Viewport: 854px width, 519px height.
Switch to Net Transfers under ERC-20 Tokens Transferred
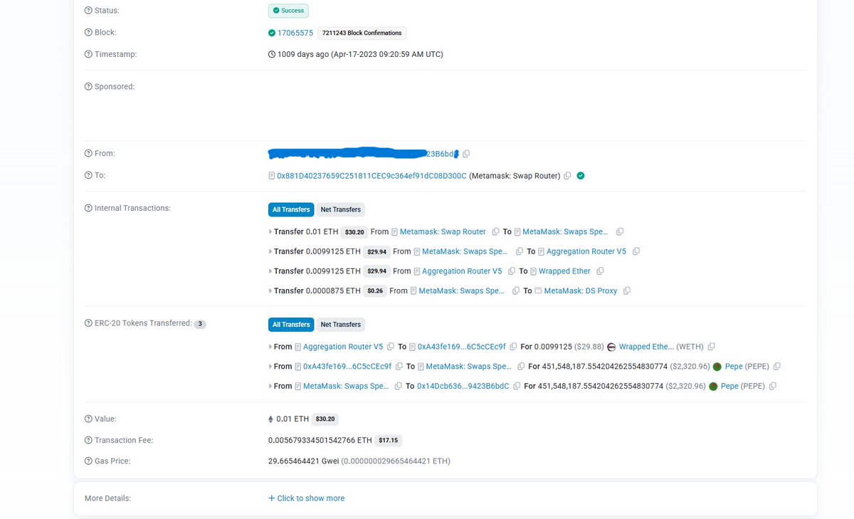(341, 325)
